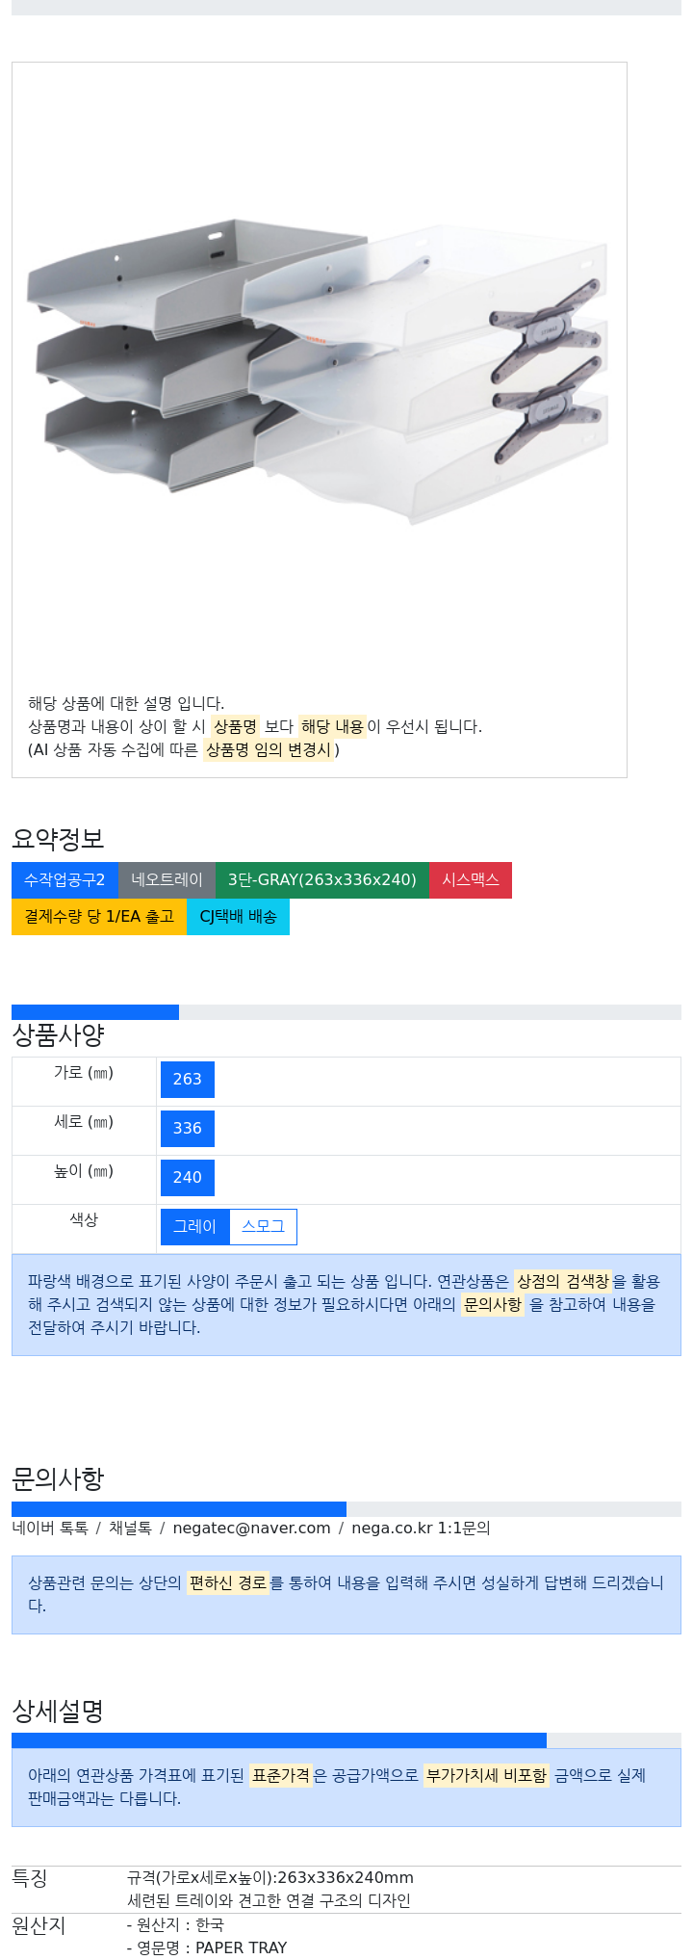Click the 결제수량 당 1/EA 출고 badge
This screenshot has width=693, height=1960.
(99, 917)
